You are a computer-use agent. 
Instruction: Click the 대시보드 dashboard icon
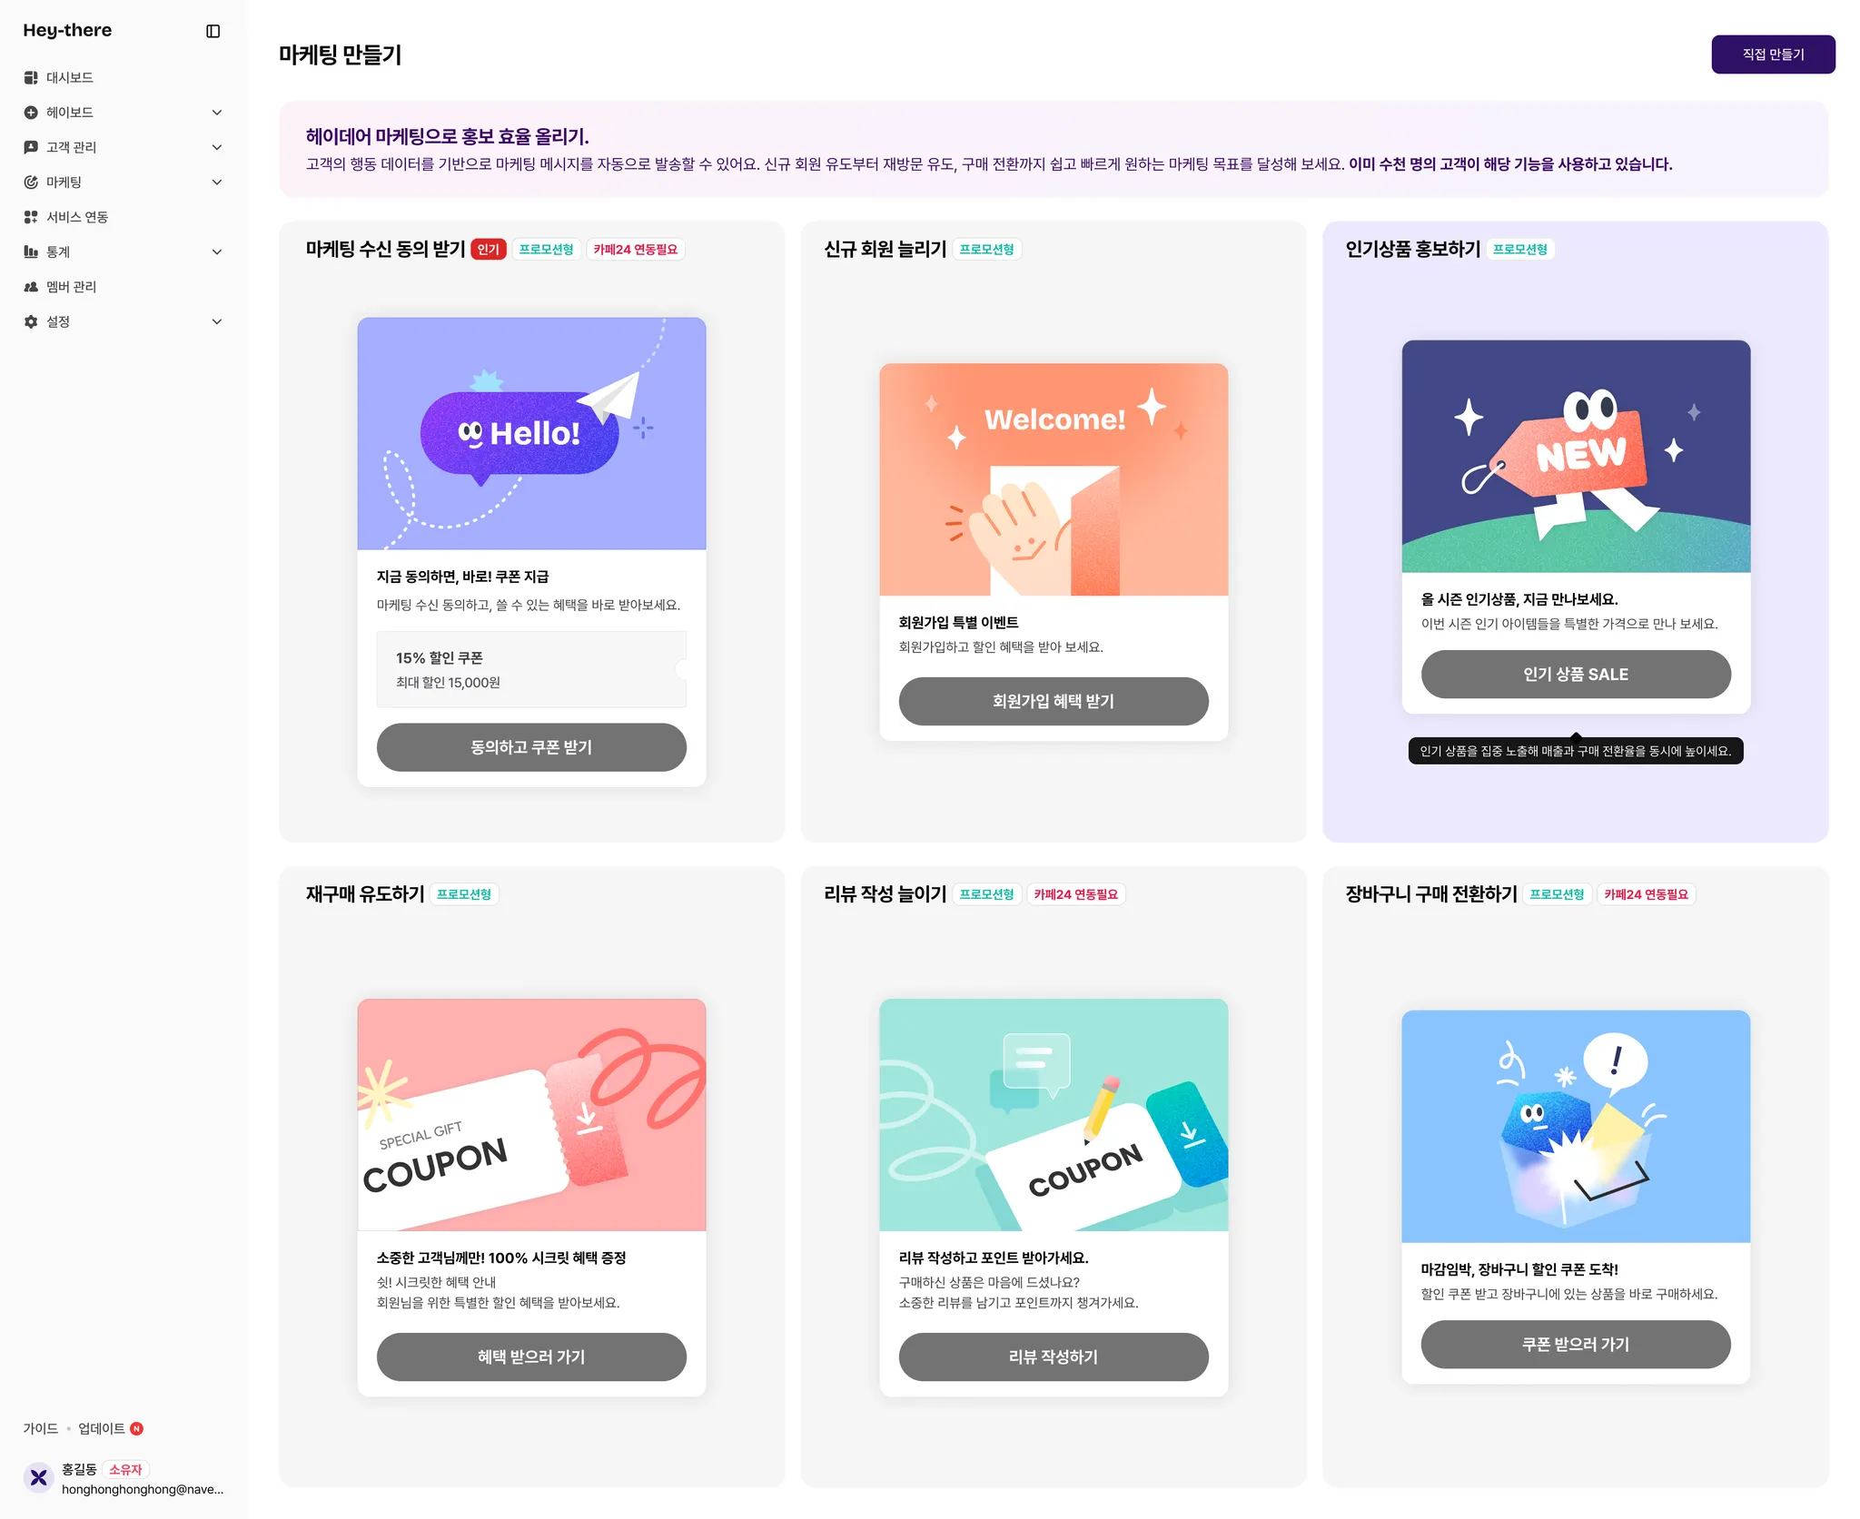31,78
